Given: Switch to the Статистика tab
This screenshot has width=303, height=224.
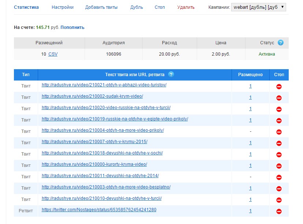Looking at the screenshot, I should [x=26, y=7].
